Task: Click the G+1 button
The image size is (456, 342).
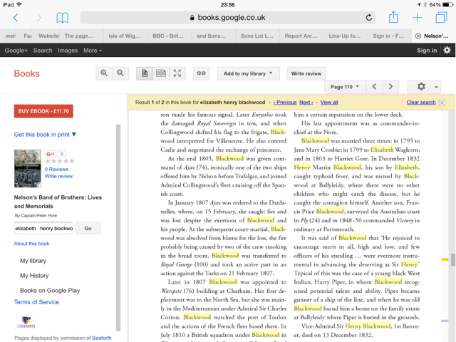Action: (x=51, y=154)
